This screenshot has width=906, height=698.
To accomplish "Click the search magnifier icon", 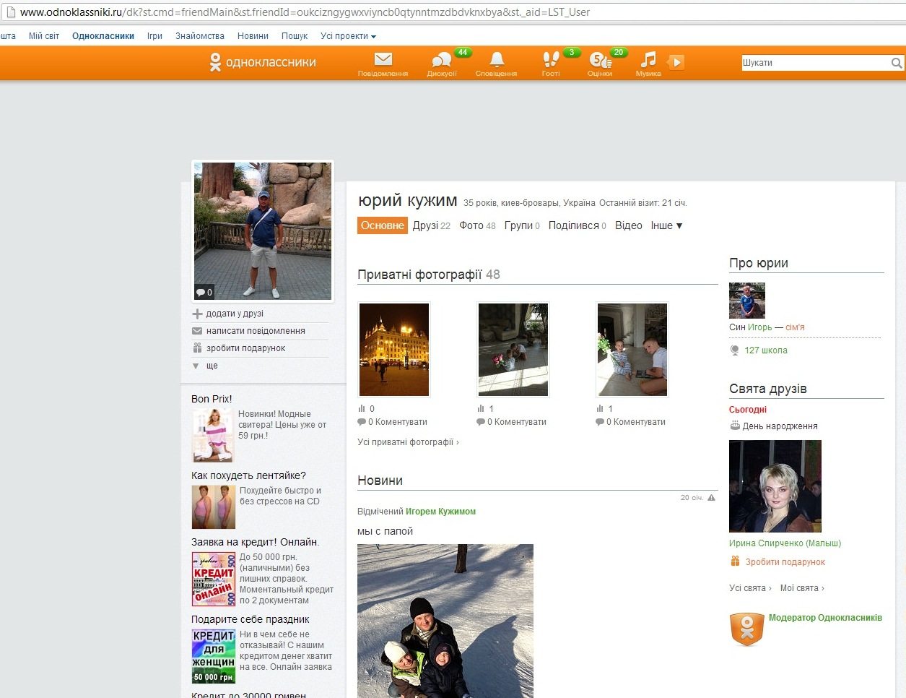I will pyautogui.click(x=897, y=63).
